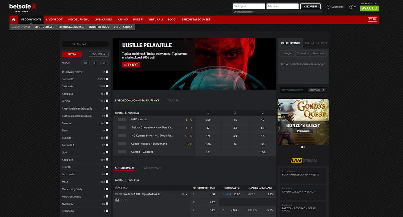Open the HC Kometa Brno match
This screenshot has height=217, width=403.
click(x=152, y=136)
